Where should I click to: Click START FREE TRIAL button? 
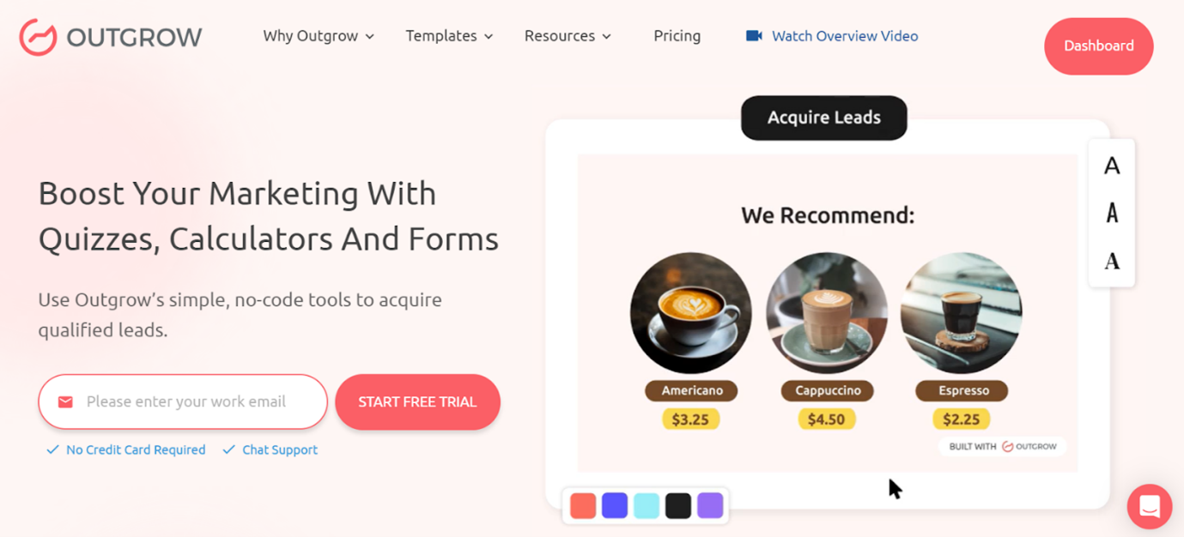417,401
